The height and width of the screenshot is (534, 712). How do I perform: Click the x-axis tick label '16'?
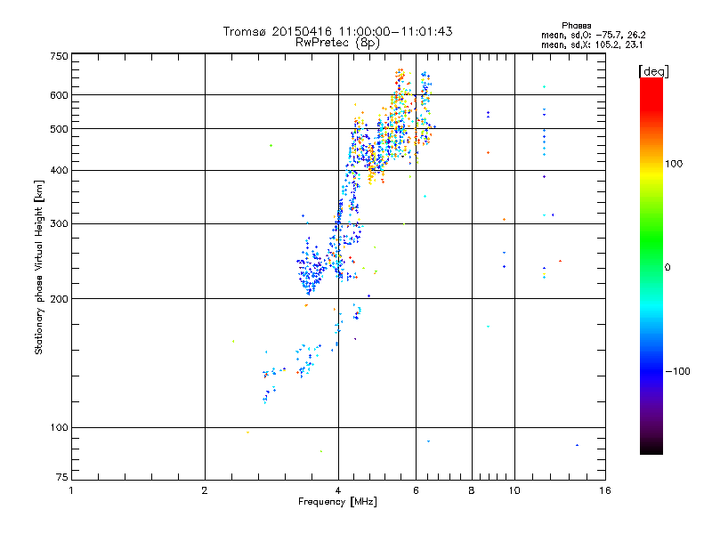[605, 490]
